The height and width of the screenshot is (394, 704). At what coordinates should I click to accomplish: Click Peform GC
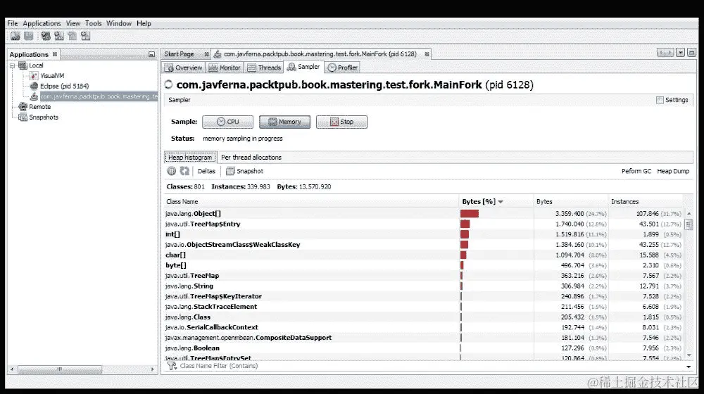(636, 171)
